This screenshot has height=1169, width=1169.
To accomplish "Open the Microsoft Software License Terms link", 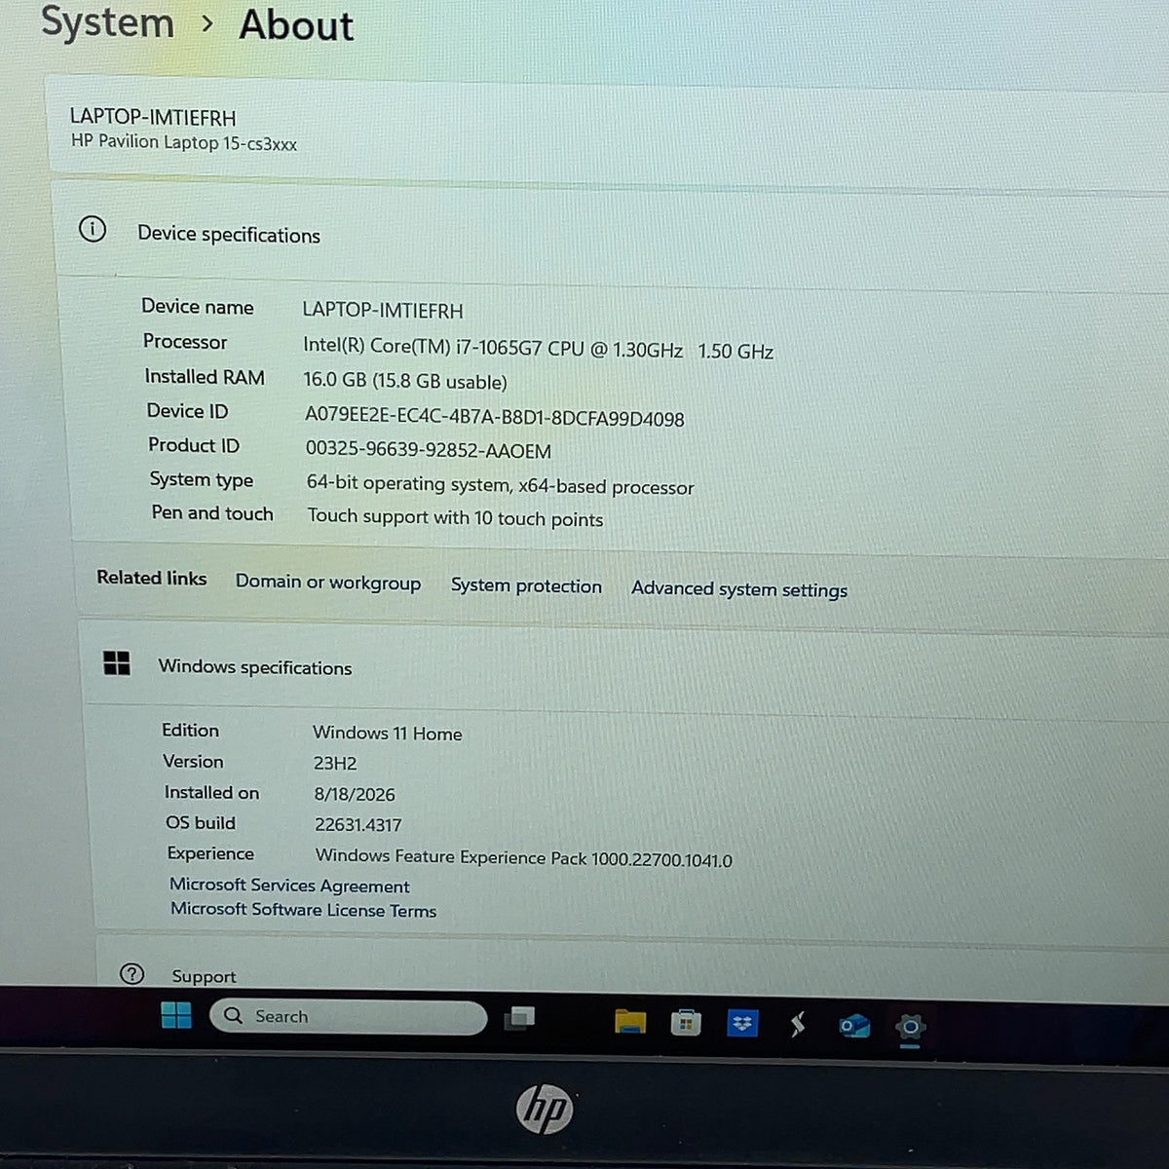I will tap(303, 910).
